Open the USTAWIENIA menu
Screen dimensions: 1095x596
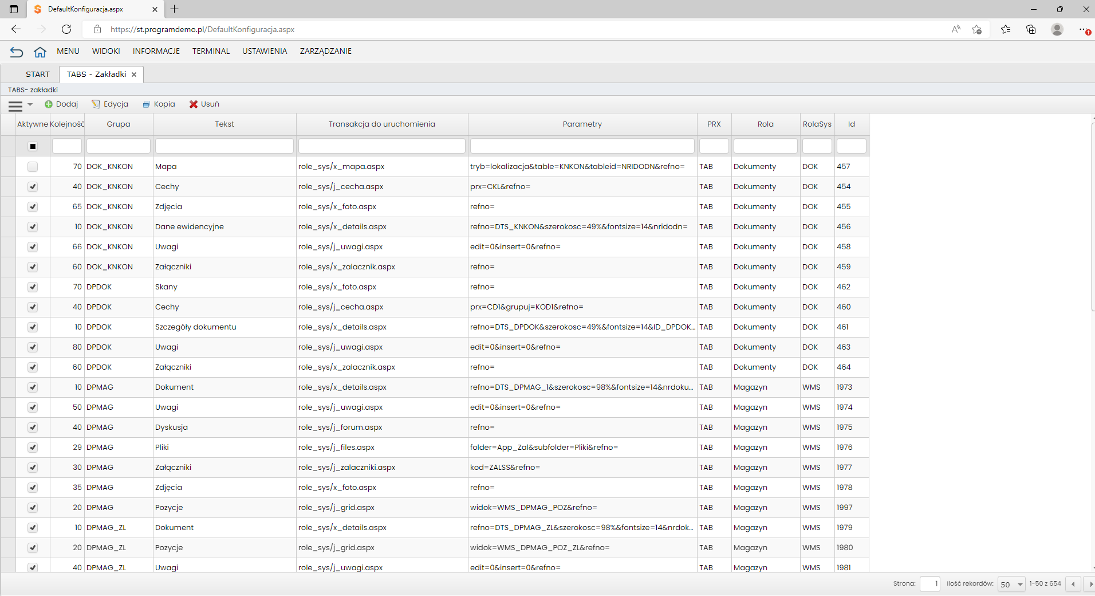point(265,51)
